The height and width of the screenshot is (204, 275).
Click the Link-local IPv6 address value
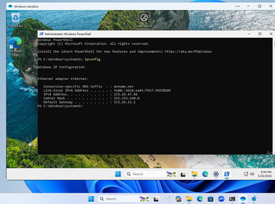(142, 90)
